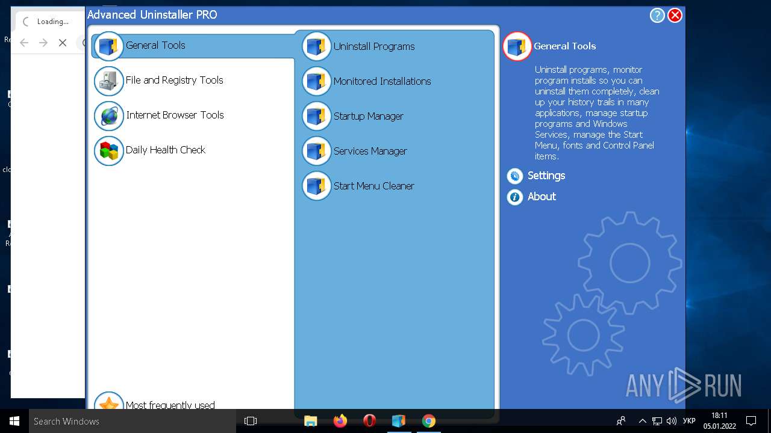771x433 pixels.
Task: Open the Settings link
Action: [546, 176]
